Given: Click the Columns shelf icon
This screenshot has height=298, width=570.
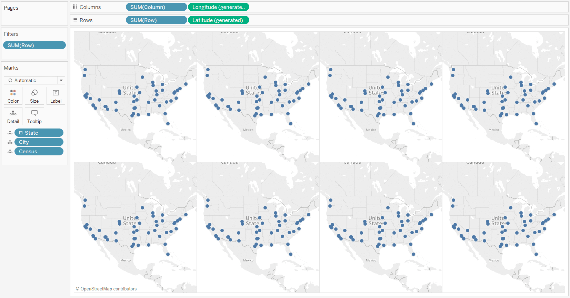Looking at the screenshot, I should (75, 7).
